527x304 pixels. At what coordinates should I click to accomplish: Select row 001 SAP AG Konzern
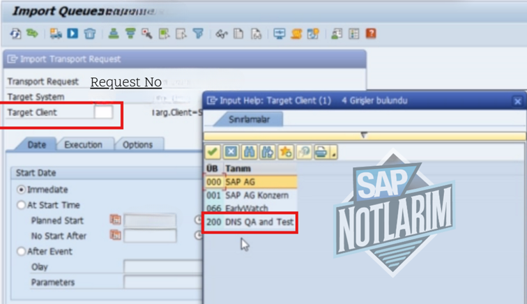tap(251, 195)
